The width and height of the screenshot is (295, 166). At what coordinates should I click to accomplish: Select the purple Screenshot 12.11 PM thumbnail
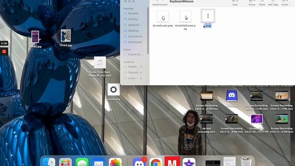click(x=257, y=119)
